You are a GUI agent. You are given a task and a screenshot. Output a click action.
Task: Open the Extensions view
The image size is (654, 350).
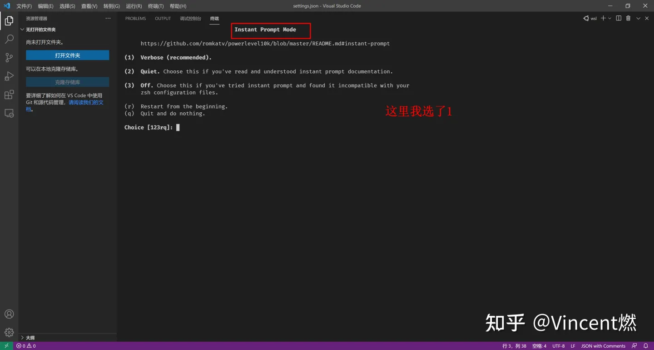pyautogui.click(x=9, y=95)
